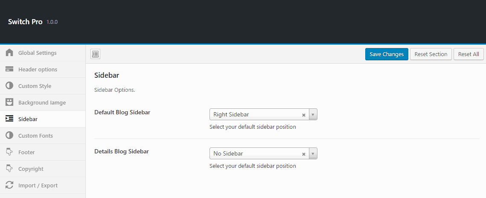486x198 pixels.
Task: Click the Copyright pointing hand icon
Action: [9, 169]
